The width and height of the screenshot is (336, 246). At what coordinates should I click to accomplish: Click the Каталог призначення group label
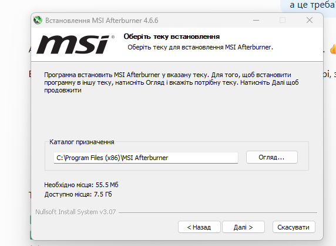[x=82, y=142]
